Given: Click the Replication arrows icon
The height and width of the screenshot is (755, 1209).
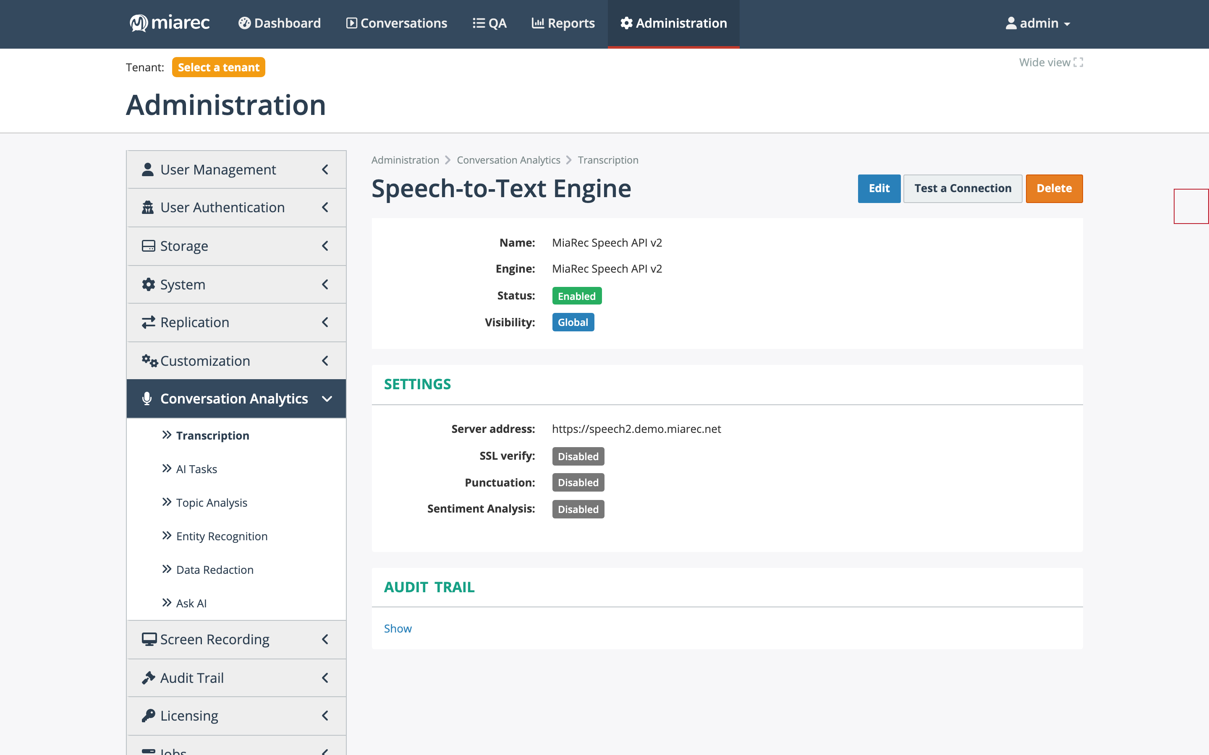Looking at the screenshot, I should pos(148,323).
